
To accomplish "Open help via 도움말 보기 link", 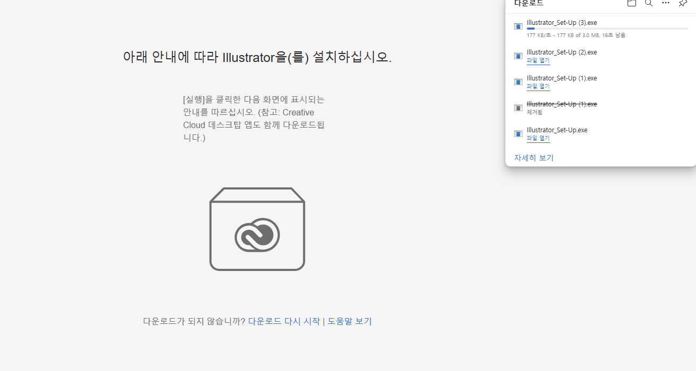I will [x=348, y=321].
